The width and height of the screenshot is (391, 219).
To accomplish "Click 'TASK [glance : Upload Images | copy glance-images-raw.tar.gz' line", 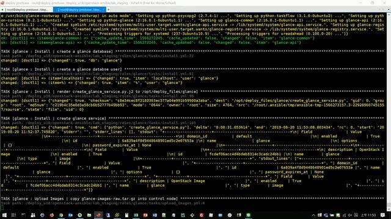I will (x=89, y=199).
